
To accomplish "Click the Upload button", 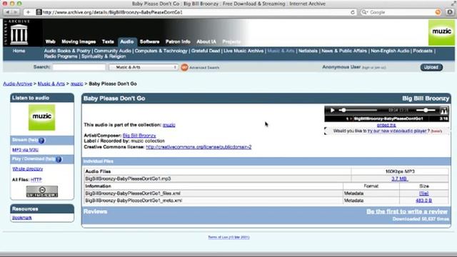I will [431, 67].
